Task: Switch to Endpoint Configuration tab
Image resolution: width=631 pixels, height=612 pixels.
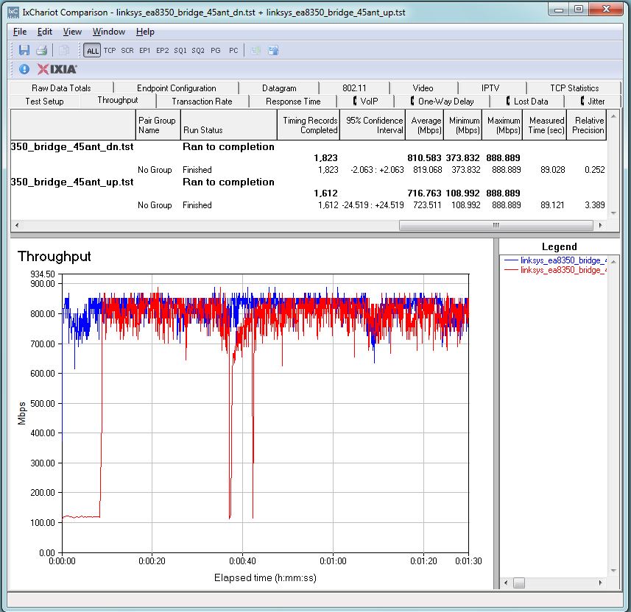Action: click(176, 88)
